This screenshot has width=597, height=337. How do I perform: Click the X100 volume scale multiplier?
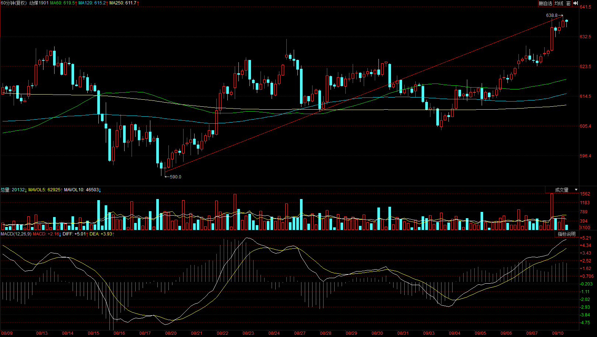(585, 228)
